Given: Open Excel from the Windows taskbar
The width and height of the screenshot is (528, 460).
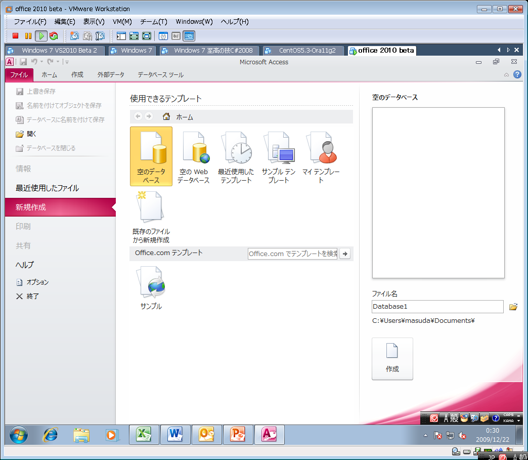Looking at the screenshot, I should tap(144, 434).
